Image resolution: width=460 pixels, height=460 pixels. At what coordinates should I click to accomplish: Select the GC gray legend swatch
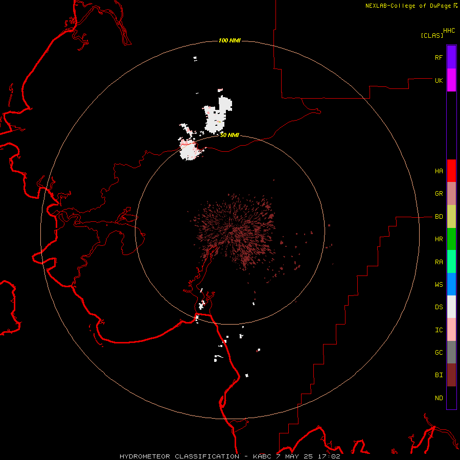451,352
